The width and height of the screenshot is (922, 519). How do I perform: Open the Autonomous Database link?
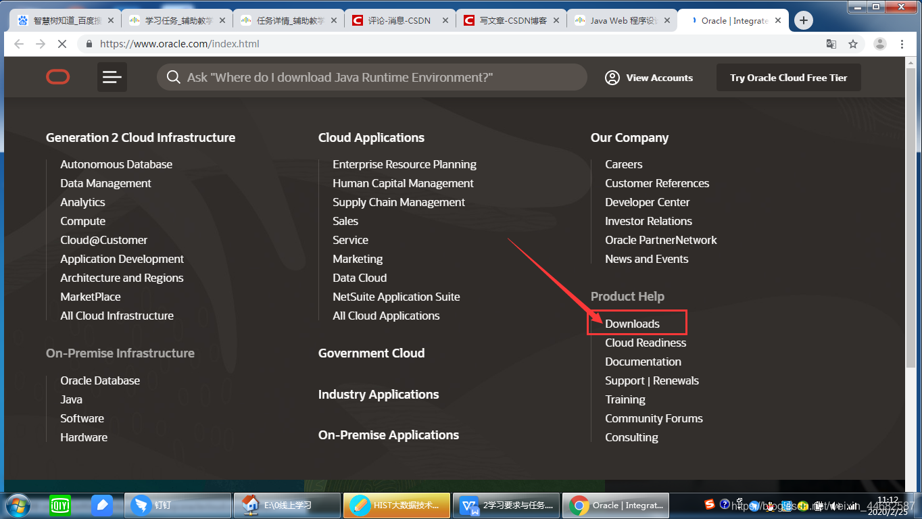point(116,164)
